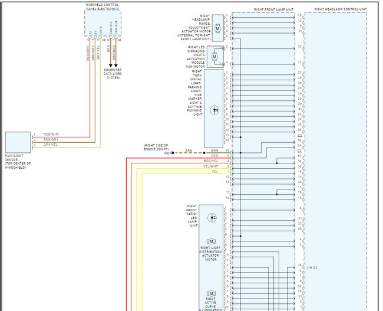This screenshot has width=383, height=311.
Task: Click 'LIN 2' label in overhead panel
Action: click(101, 30)
